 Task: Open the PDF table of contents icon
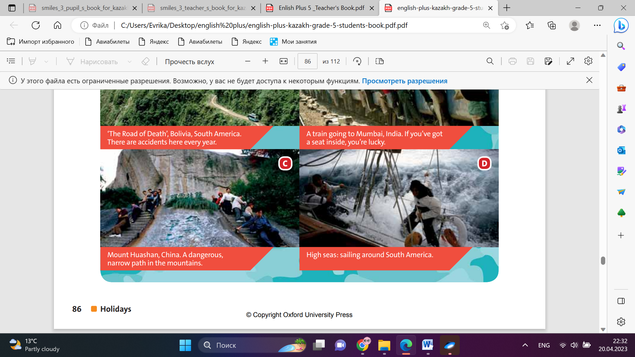point(11,61)
